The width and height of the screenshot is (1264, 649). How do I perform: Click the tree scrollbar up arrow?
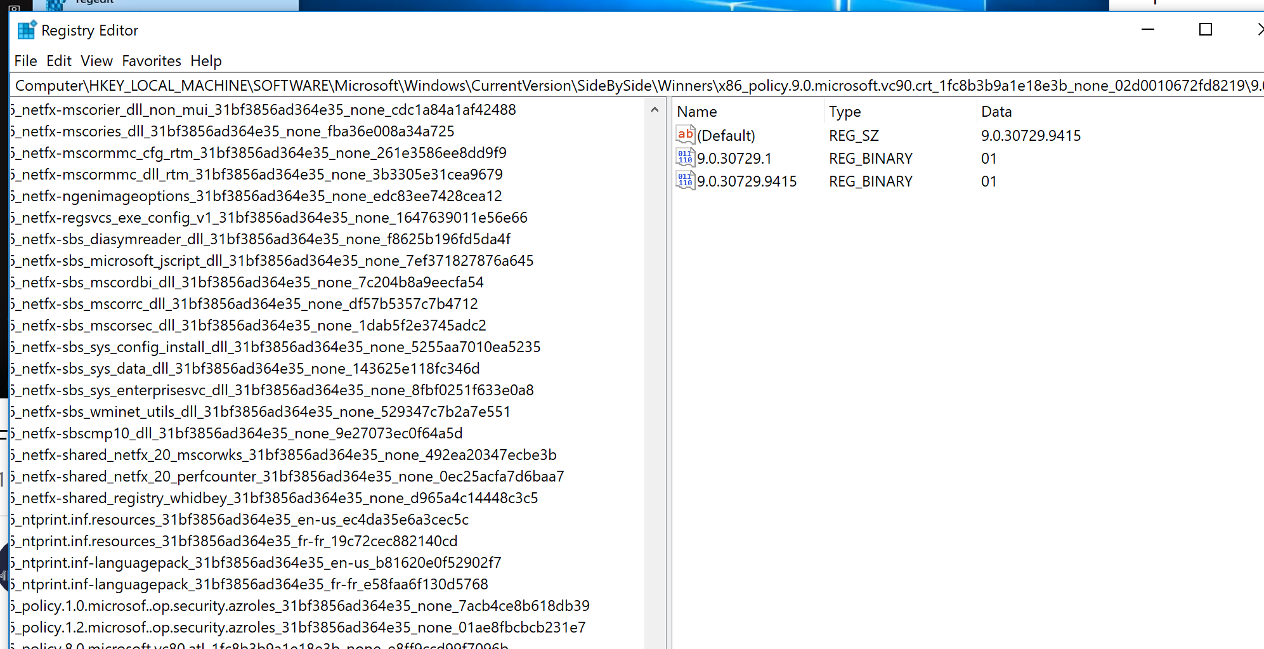pyautogui.click(x=655, y=110)
